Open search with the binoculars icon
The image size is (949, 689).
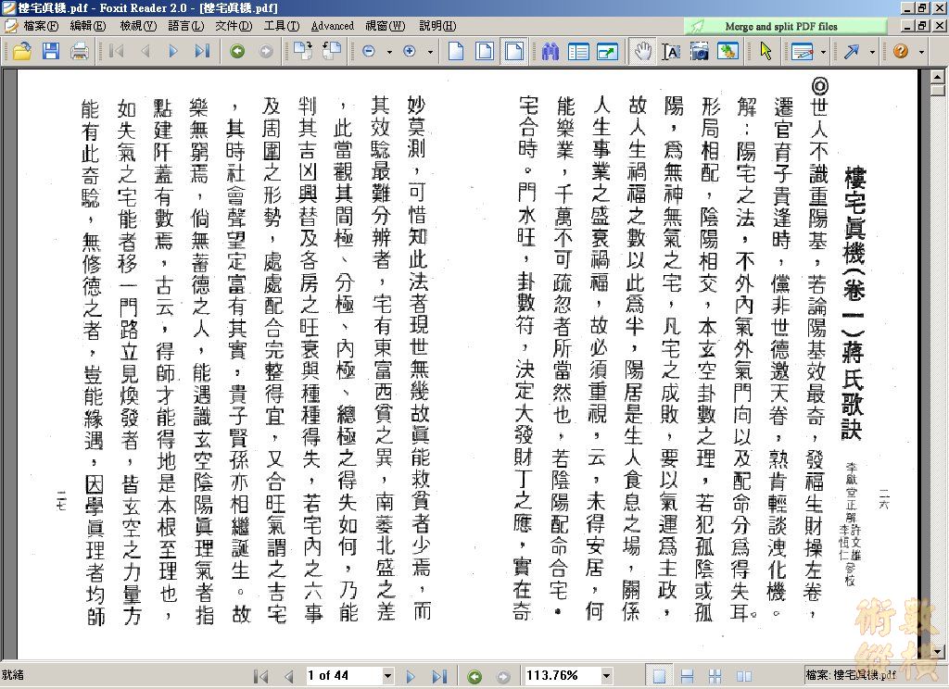(x=550, y=52)
